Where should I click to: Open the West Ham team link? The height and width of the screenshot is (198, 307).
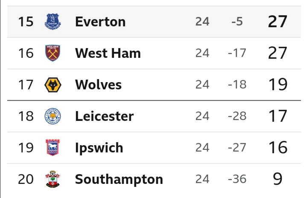pos(108,53)
